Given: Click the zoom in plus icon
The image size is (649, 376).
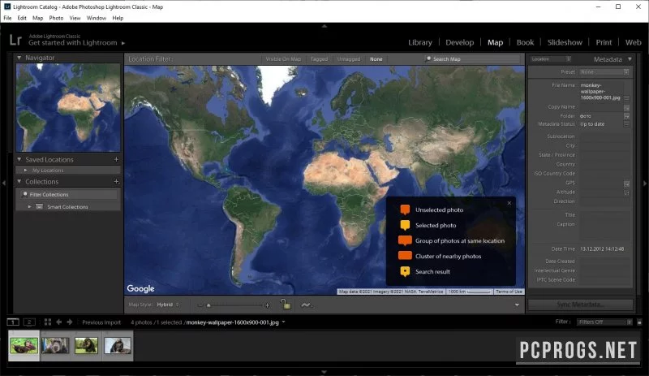Looking at the screenshot, I should 267,305.
